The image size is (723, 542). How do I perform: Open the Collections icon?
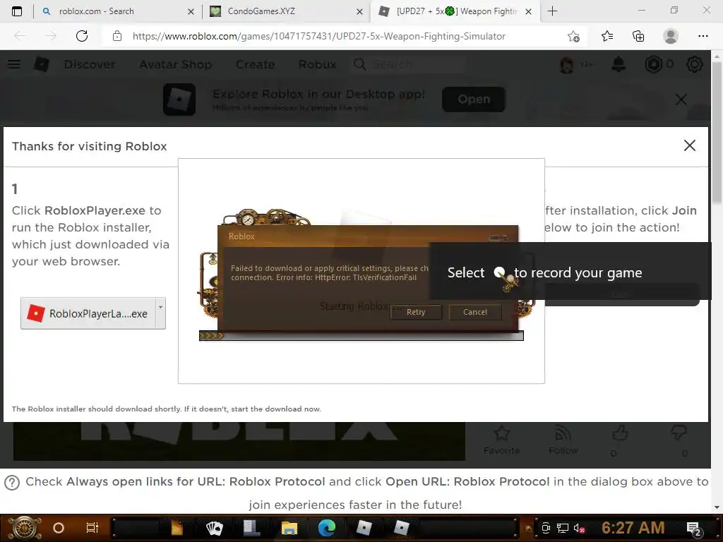pyautogui.click(x=638, y=36)
